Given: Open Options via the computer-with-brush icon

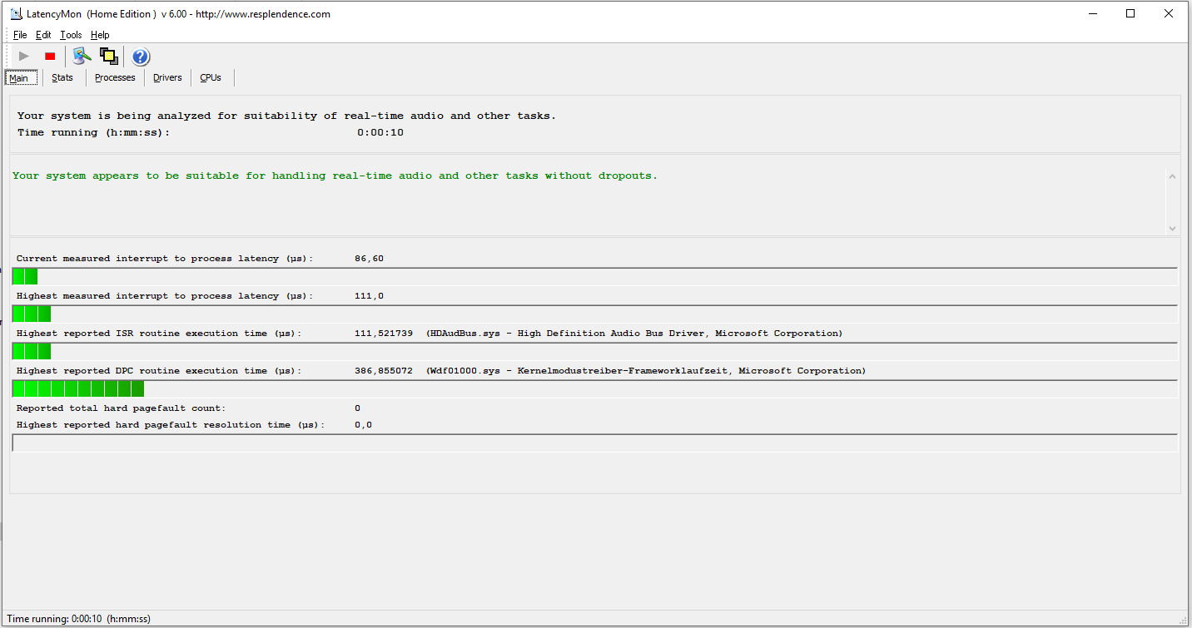Looking at the screenshot, I should [x=81, y=57].
